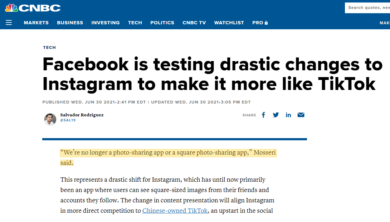The height and width of the screenshot is (222, 390).
Task: Share article on Facebook
Action: point(263,115)
